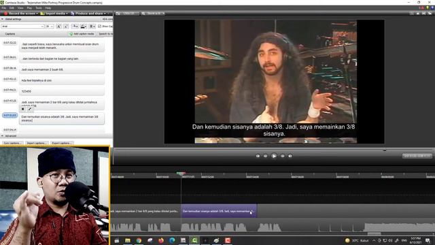The image size is (435, 245).
Task: Click Produce and share button
Action: point(87,14)
